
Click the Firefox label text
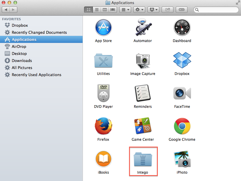click(103, 139)
